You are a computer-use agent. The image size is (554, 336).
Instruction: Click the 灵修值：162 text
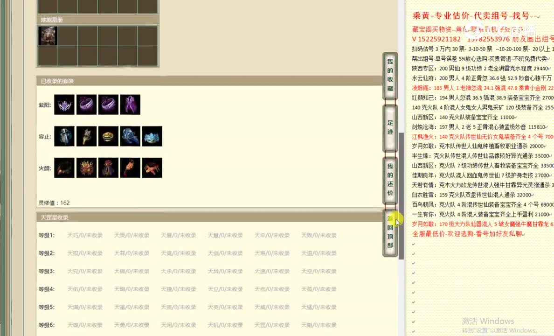pos(54,203)
